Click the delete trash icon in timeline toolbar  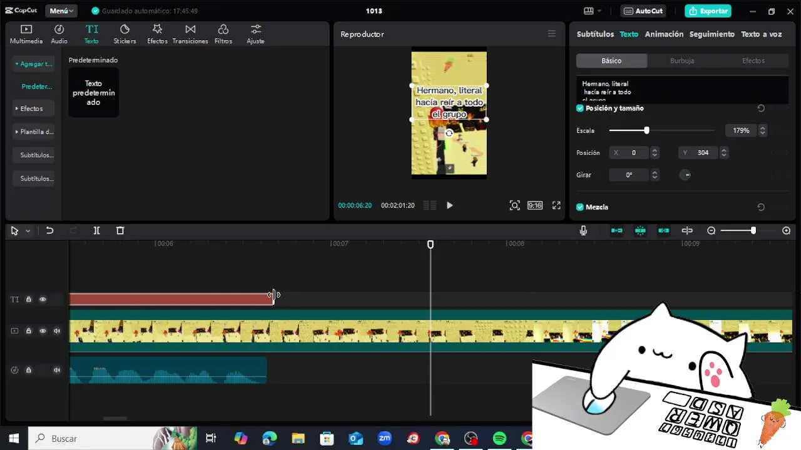pyautogui.click(x=120, y=231)
